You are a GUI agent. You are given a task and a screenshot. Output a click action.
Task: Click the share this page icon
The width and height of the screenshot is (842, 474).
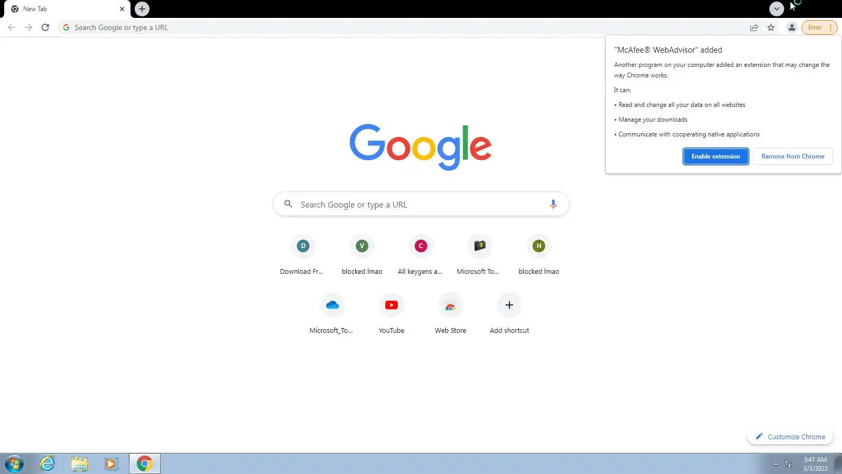(754, 27)
